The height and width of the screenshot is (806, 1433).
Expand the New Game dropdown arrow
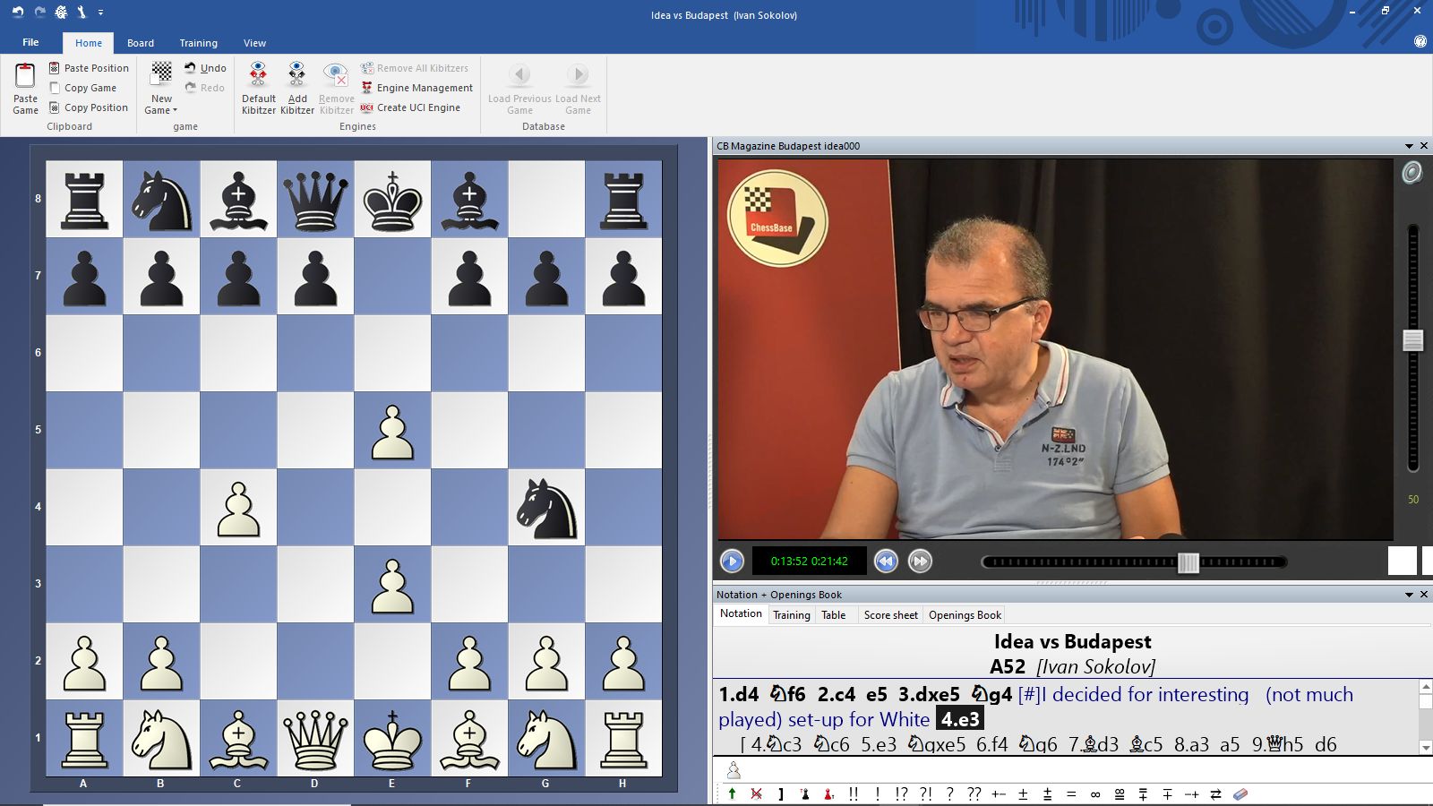click(175, 111)
